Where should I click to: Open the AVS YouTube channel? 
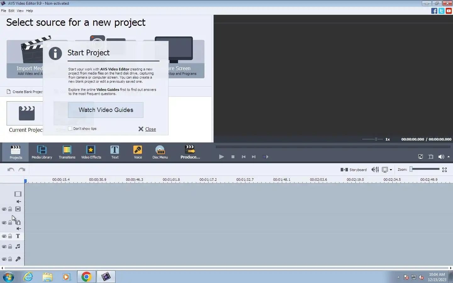coord(449,11)
